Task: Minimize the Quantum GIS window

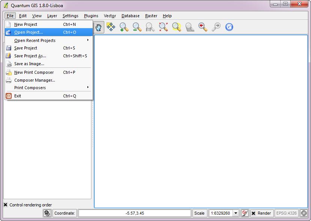Action: (x=275, y=4)
